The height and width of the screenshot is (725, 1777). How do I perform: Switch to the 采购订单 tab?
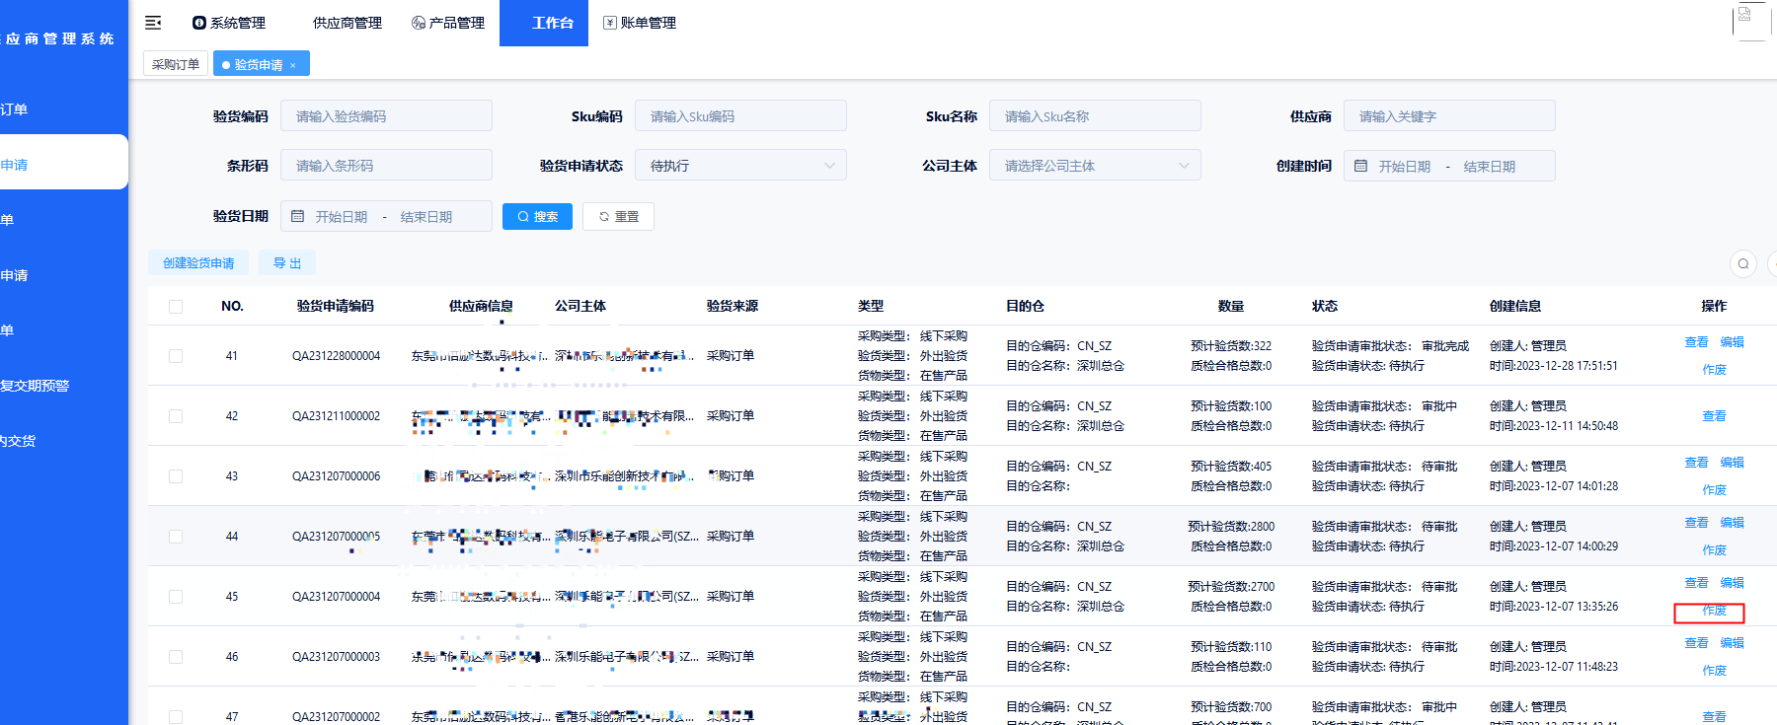pos(176,64)
